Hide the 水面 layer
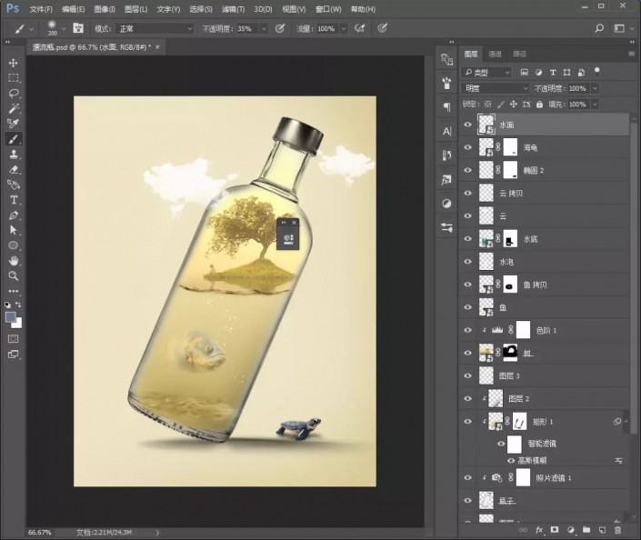The image size is (641, 540). click(x=467, y=125)
